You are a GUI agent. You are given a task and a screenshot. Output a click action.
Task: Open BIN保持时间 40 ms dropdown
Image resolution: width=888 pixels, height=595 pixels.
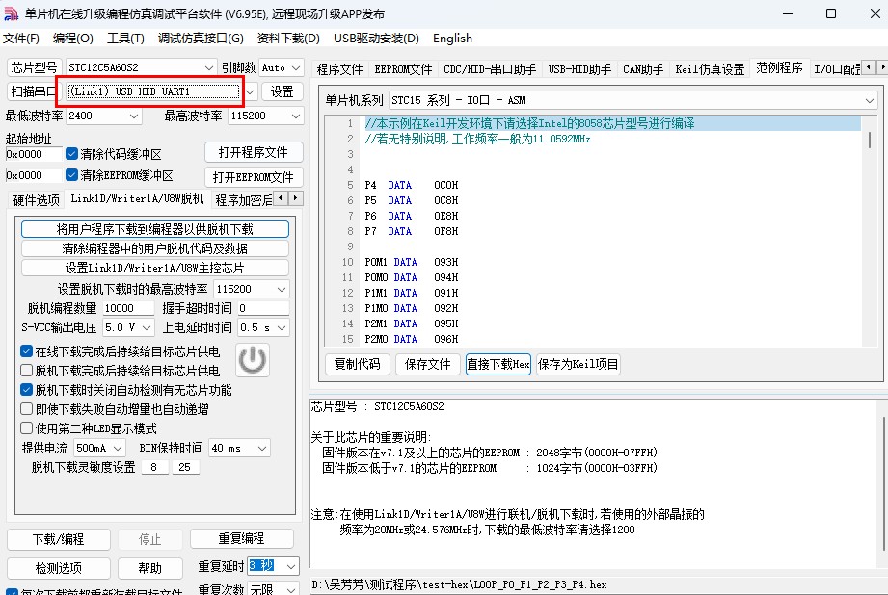pyautogui.click(x=239, y=448)
